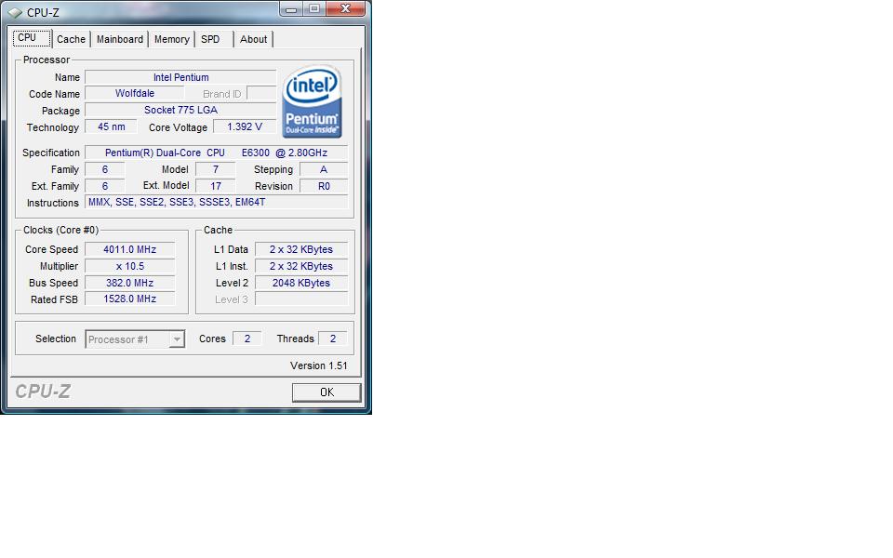The image size is (893, 558).
Task: Click the CPU-Z title bar text
Action: pos(43,12)
